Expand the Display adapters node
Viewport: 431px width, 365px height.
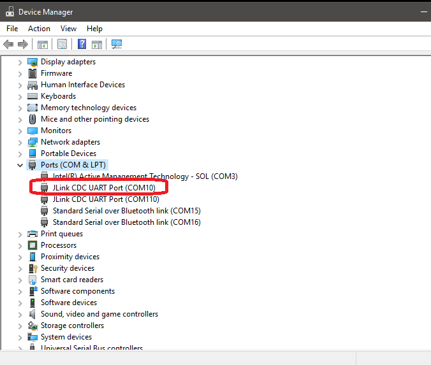(20, 62)
